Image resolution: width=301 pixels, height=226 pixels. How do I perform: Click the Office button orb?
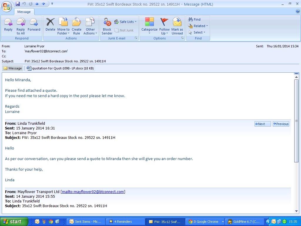[6, 6]
